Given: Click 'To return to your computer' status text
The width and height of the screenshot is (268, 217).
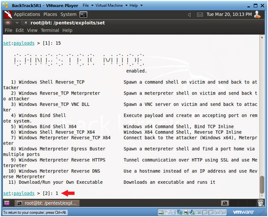Looking at the screenshot, I should (x=35, y=213).
